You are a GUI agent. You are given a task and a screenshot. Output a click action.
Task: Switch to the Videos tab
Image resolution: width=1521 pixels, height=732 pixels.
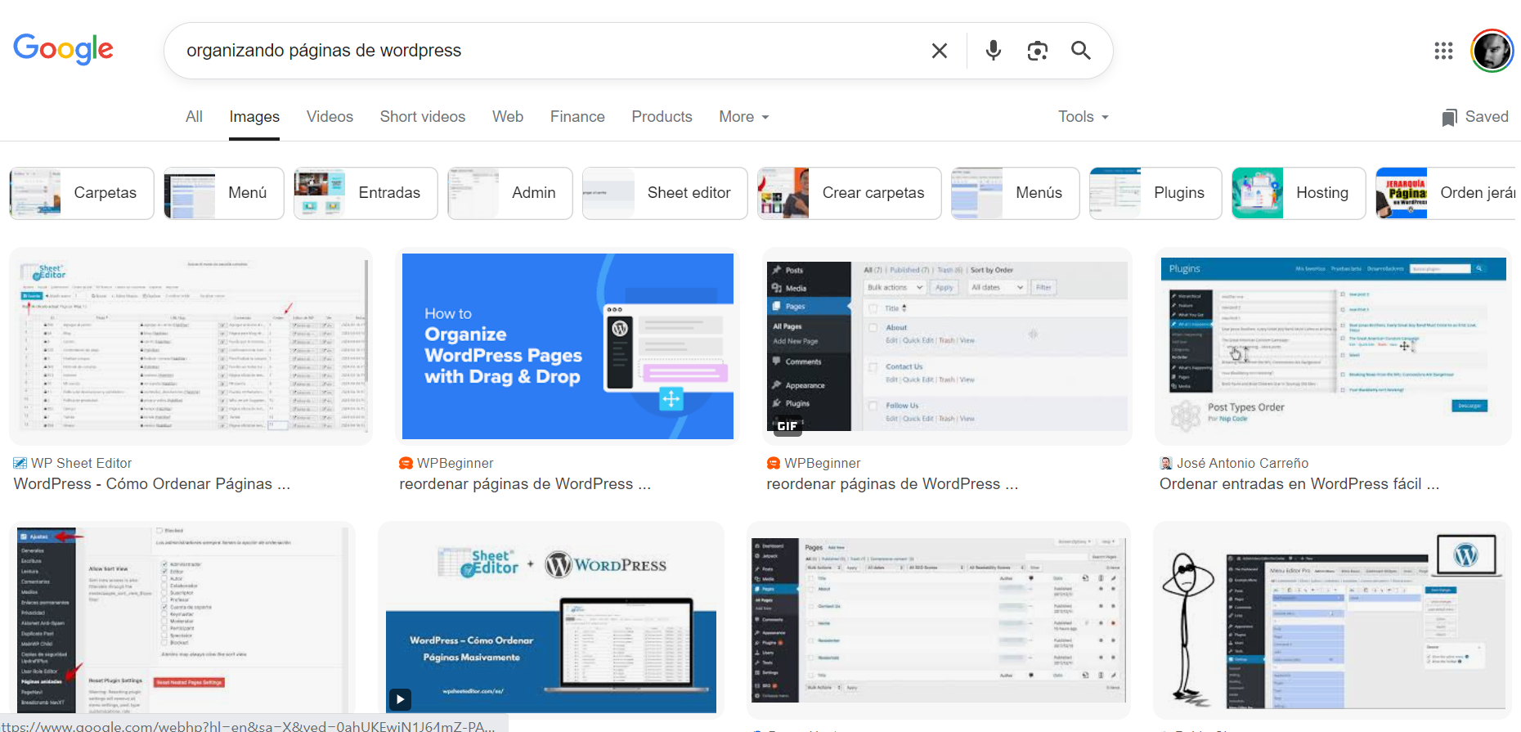[330, 117]
